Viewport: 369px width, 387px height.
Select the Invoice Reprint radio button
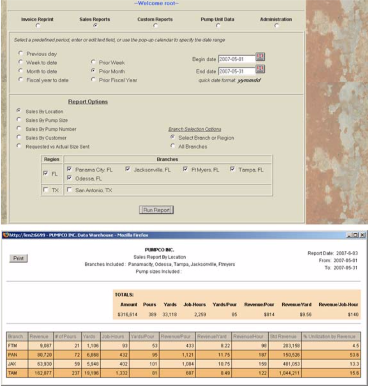tap(38, 25)
